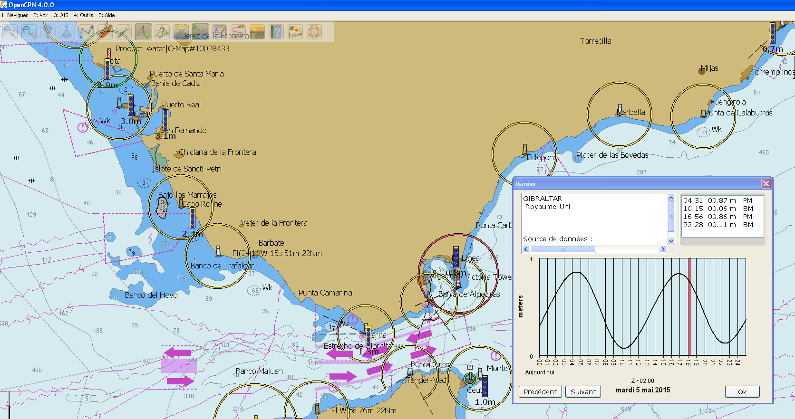Click the Gibraltar tide station marker

click(456, 257)
